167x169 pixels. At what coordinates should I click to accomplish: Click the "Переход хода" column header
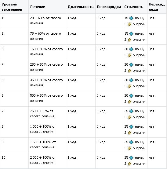[x=157, y=7]
